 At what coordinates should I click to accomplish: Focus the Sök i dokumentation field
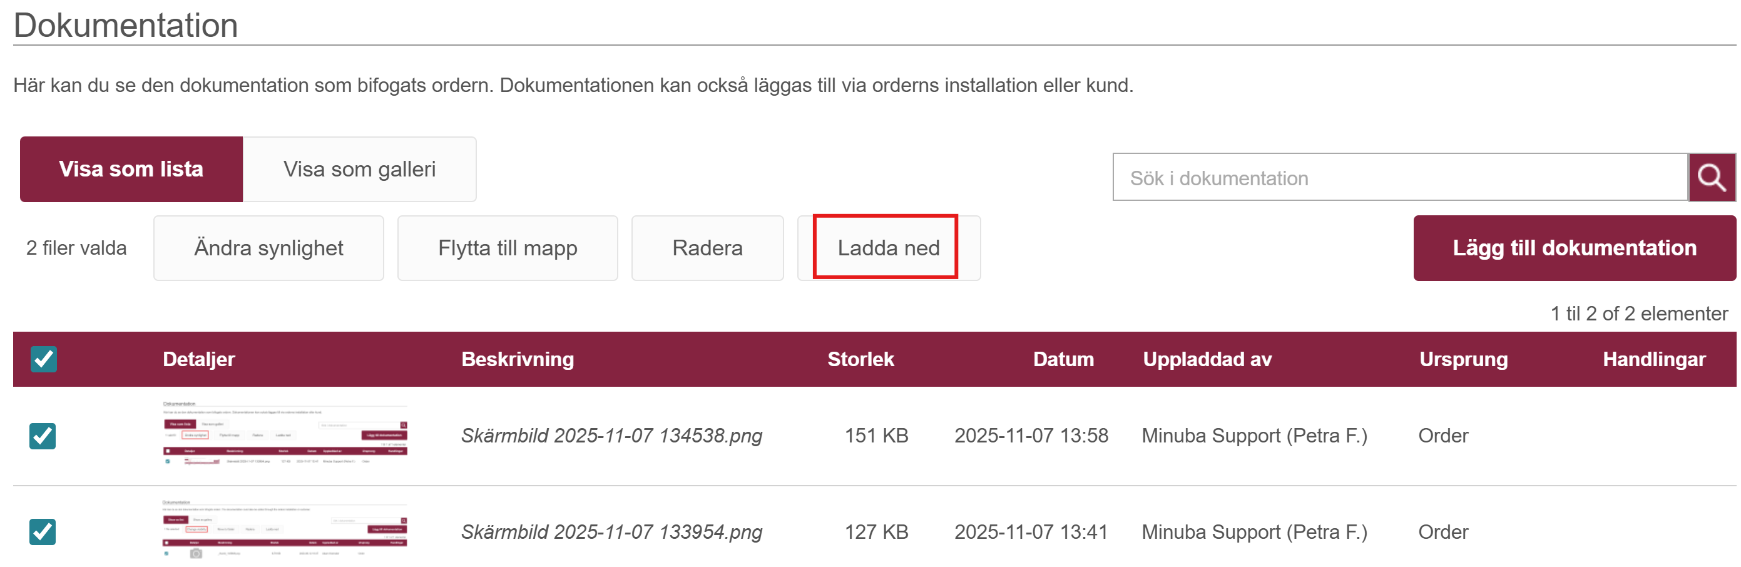pyautogui.click(x=1399, y=178)
